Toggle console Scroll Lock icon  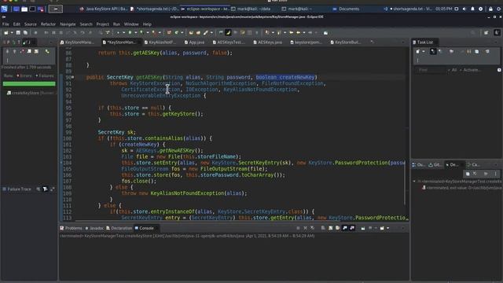point(330,228)
